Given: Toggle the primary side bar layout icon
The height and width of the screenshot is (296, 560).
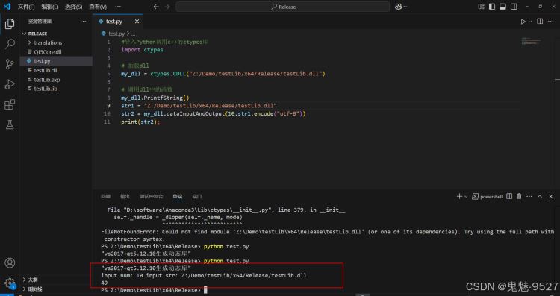Looking at the screenshot, I should pyautogui.click(x=492, y=7).
